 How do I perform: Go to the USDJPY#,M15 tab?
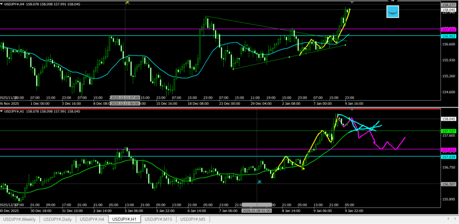click(x=159, y=219)
